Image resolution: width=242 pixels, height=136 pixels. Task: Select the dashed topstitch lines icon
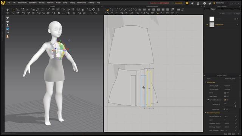[168, 13]
